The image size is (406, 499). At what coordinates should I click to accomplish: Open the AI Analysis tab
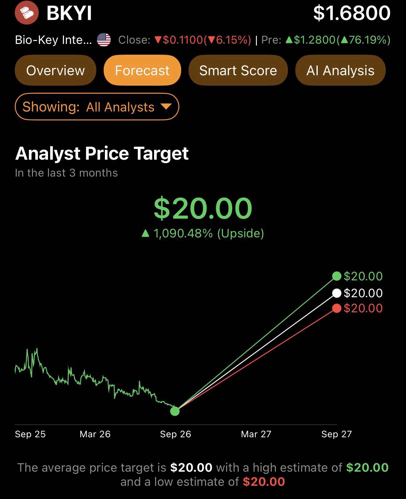click(x=340, y=70)
